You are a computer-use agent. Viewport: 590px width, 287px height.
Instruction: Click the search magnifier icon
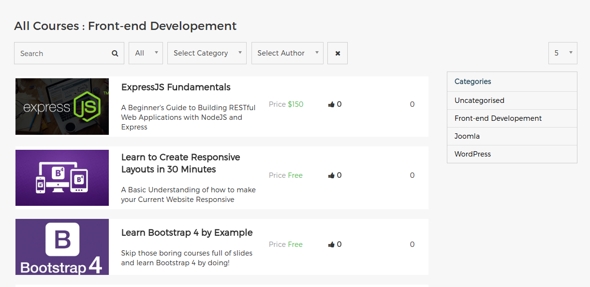point(115,54)
